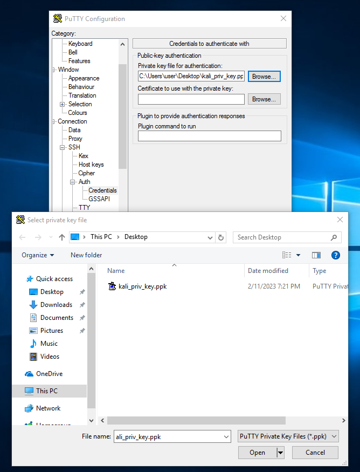Image resolution: width=360 pixels, height=472 pixels.
Task: Open Pictures folder in sidebar
Action: click(51, 331)
